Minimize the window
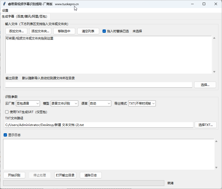Viewport: 222px width, 189px height. [x=192, y=4]
